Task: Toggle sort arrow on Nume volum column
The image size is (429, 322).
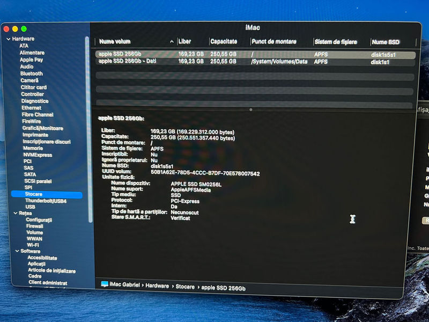Action: click(x=172, y=42)
